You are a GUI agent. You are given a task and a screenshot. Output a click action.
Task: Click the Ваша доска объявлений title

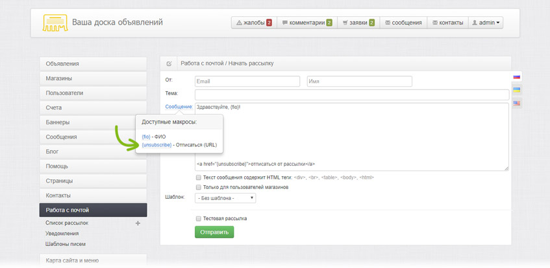pos(118,23)
